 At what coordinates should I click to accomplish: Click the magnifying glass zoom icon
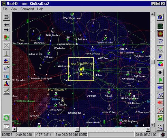(x=160, y=127)
